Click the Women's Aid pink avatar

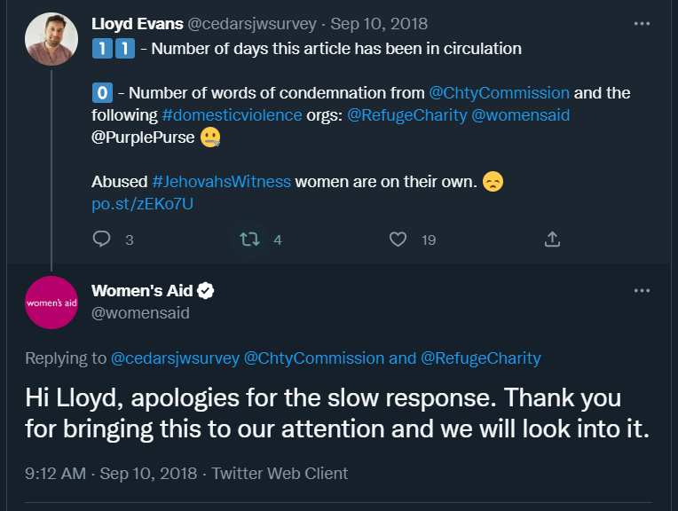click(51, 303)
